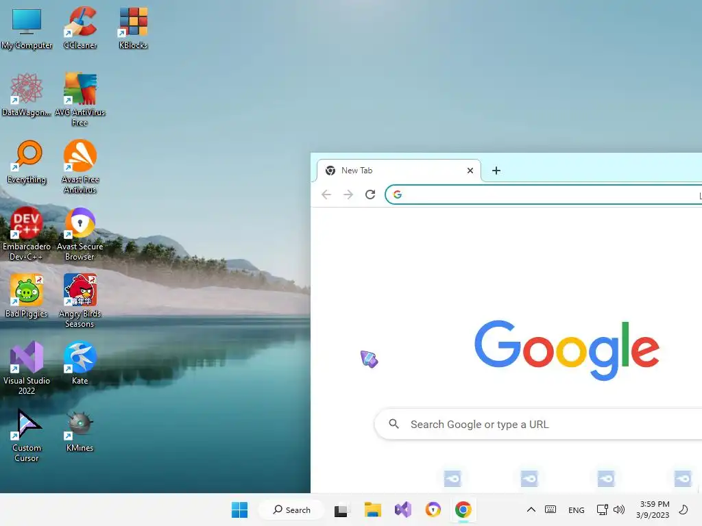Select the DataWagon desktop shortcut
The width and height of the screenshot is (702, 526).
[x=27, y=95]
